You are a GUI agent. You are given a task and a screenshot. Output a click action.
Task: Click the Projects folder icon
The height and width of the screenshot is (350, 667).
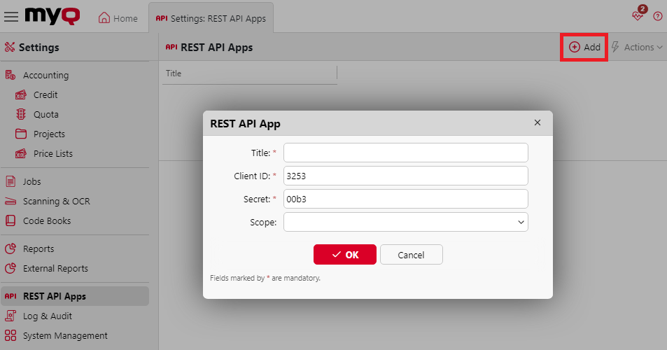[20, 134]
